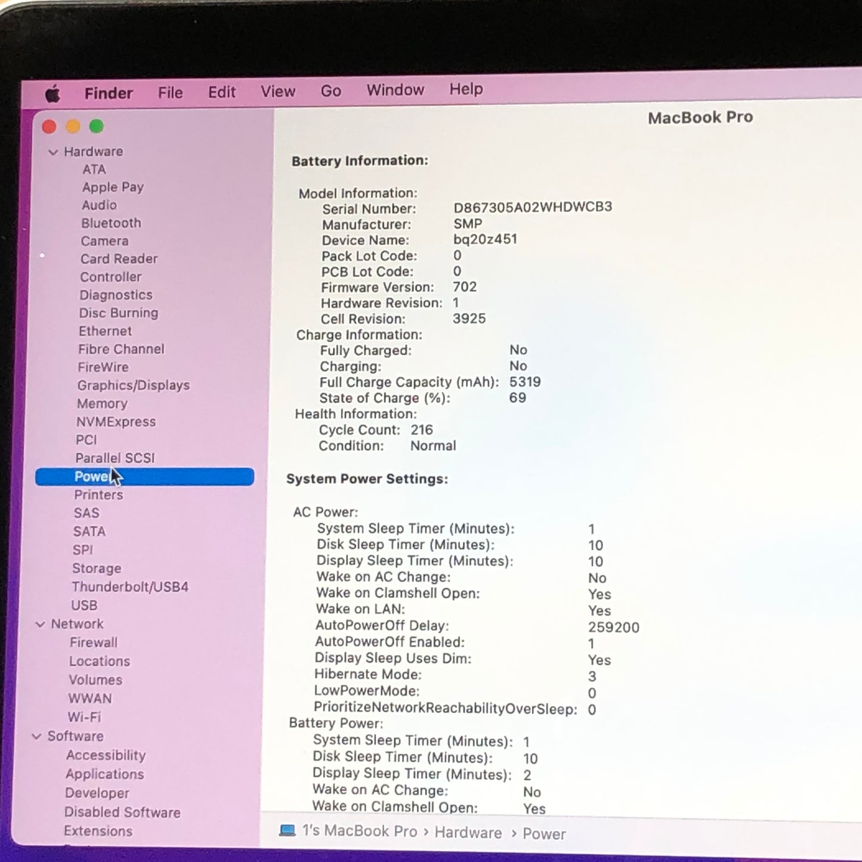The image size is (862, 862).
Task: Open the Apple logo menu
Action: point(53,94)
